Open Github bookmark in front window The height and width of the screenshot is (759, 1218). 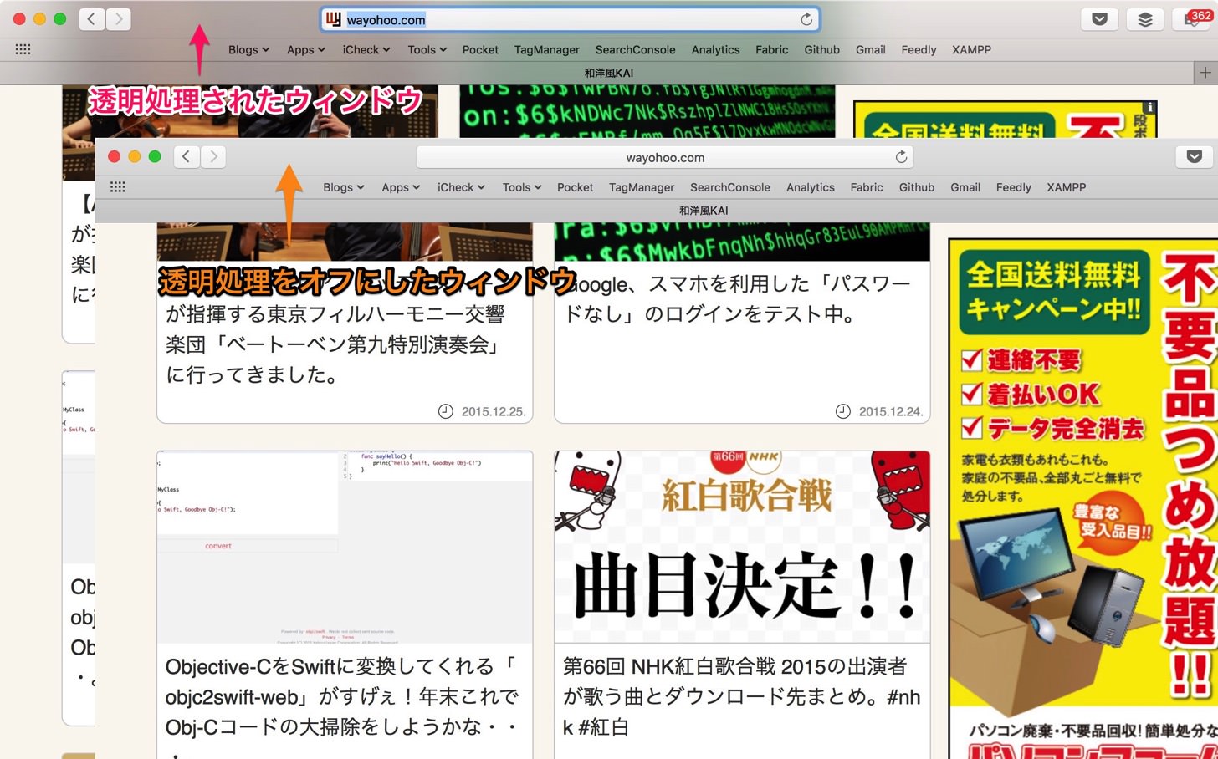click(916, 187)
